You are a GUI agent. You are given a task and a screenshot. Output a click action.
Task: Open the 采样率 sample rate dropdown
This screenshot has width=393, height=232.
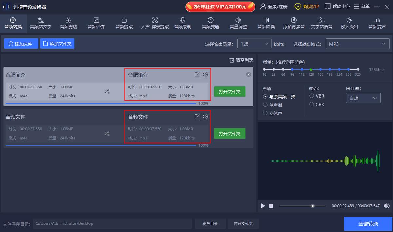(363, 98)
